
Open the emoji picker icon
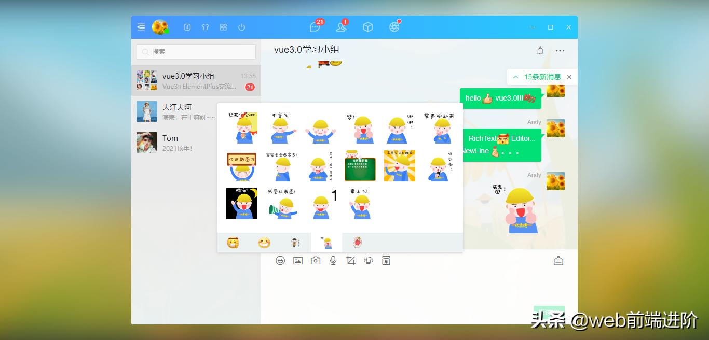tap(280, 261)
